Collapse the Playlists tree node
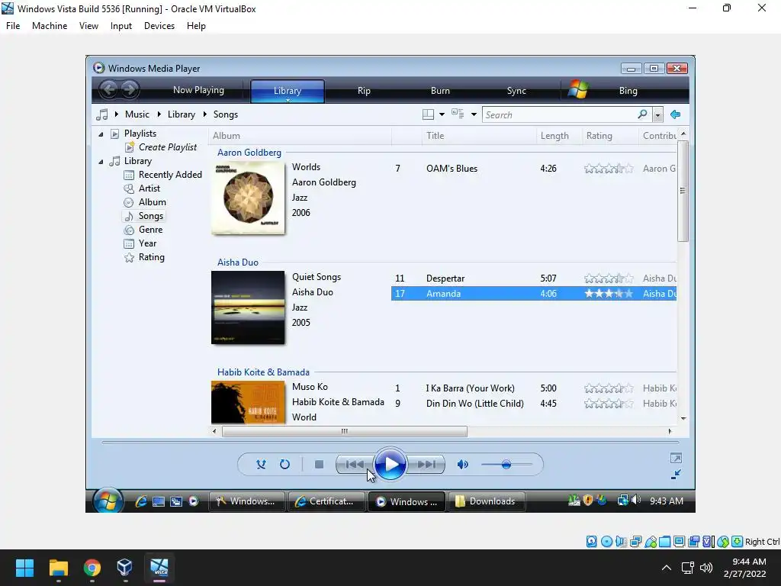Image resolution: width=781 pixels, height=586 pixels. pyautogui.click(x=101, y=134)
